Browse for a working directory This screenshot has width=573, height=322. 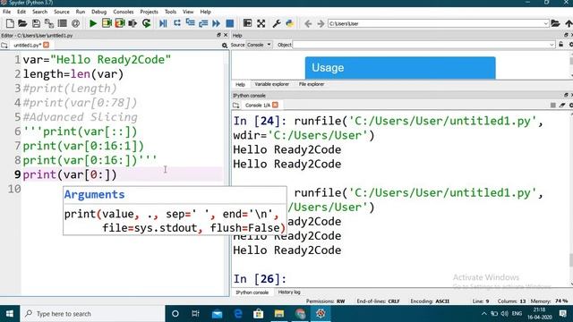(x=555, y=23)
